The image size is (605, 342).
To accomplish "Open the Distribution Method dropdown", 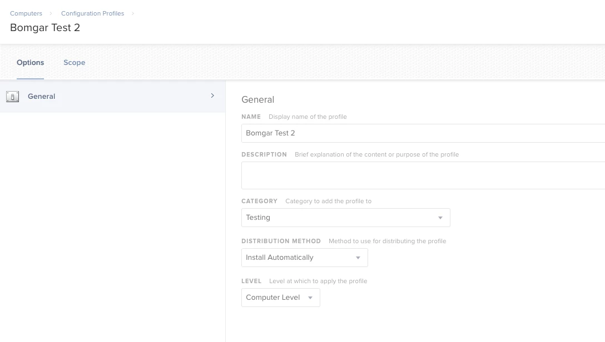I will pos(304,258).
